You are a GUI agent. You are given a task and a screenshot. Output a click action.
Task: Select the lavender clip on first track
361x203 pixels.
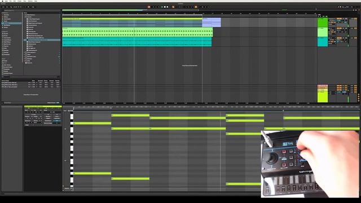click(212, 23)
